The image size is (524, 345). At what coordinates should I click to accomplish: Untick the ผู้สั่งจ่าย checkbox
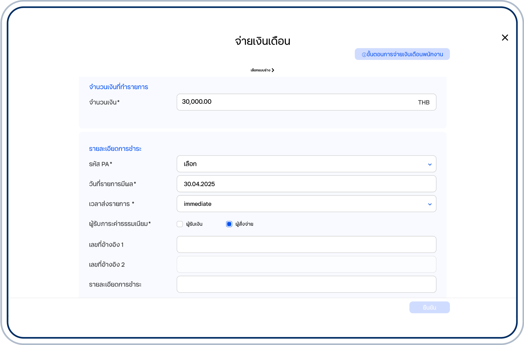(229, 224)
